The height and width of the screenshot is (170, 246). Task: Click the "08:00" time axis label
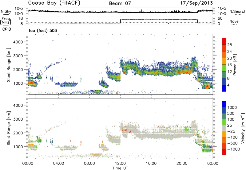pos(89,164)
